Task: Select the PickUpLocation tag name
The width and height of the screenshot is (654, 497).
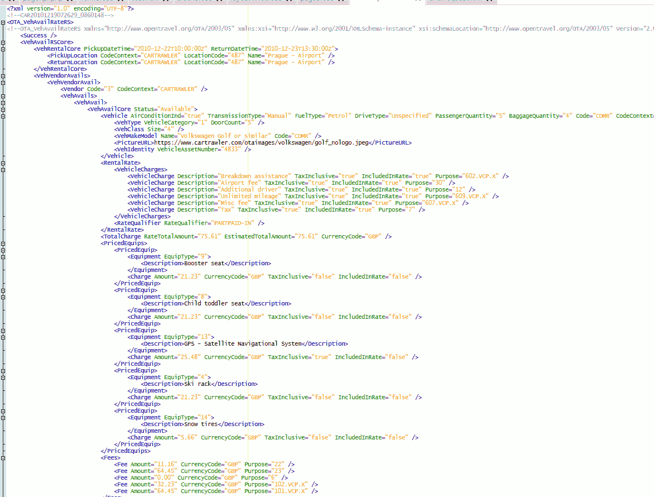Action: click(x=74, y=55)
